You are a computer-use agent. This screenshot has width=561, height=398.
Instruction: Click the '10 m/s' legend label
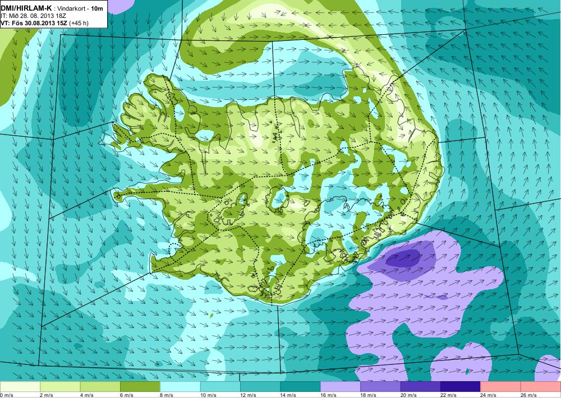click(x=208, y=395)
